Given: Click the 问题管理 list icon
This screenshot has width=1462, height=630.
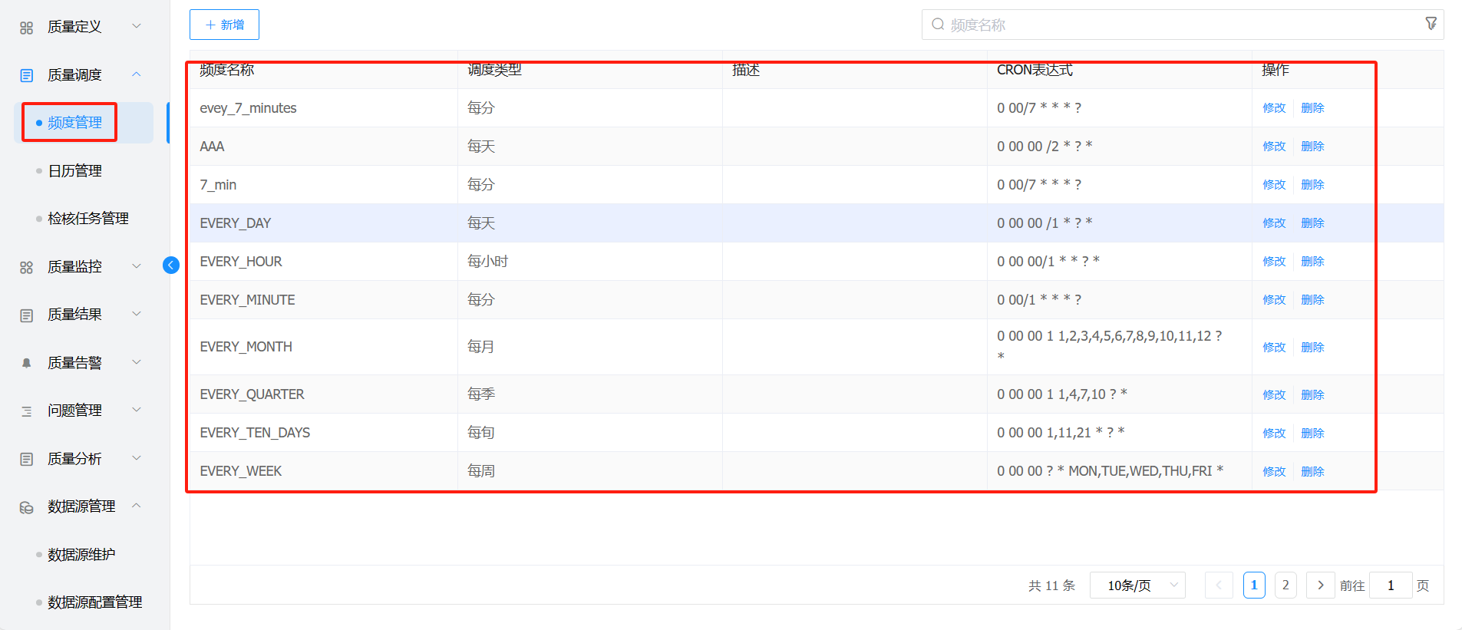Looking at the screenshot, I should [27, 411].
